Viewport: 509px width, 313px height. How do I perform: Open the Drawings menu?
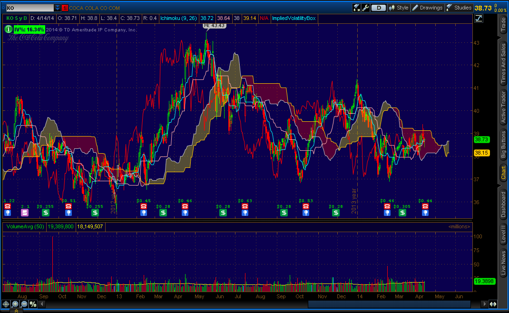427,8
